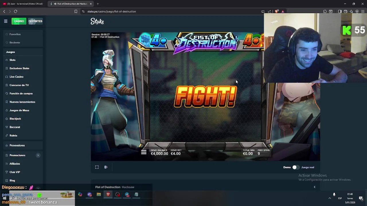Toggle the browser sidebar panel icon

(340, 11)
